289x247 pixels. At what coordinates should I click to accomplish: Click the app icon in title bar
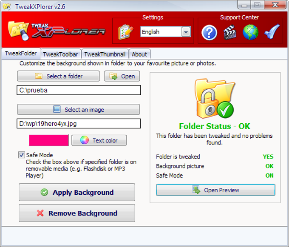pos(7,6)
